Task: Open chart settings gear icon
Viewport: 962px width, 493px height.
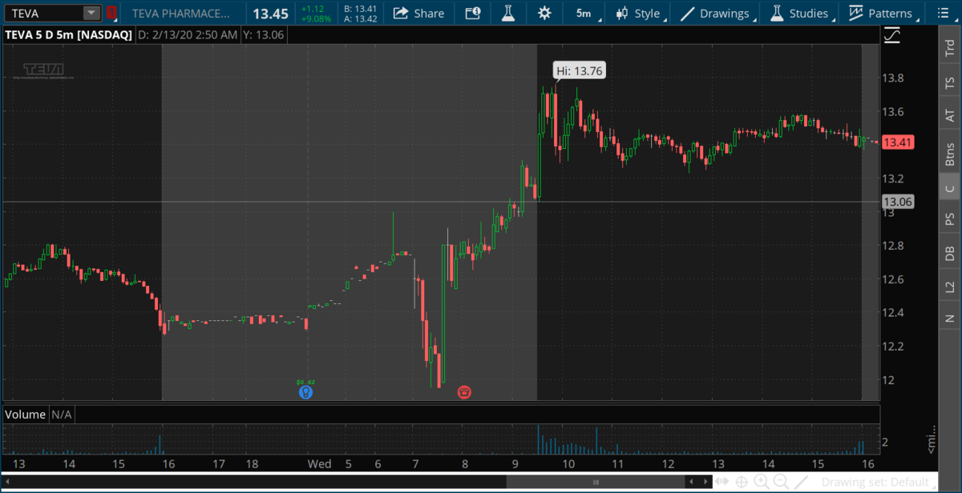Action: [544, 13]
